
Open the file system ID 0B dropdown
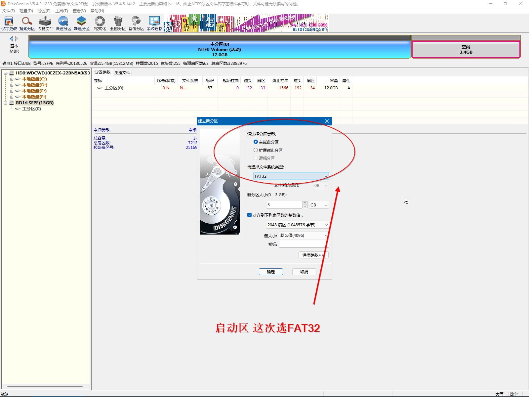(321, 186)
